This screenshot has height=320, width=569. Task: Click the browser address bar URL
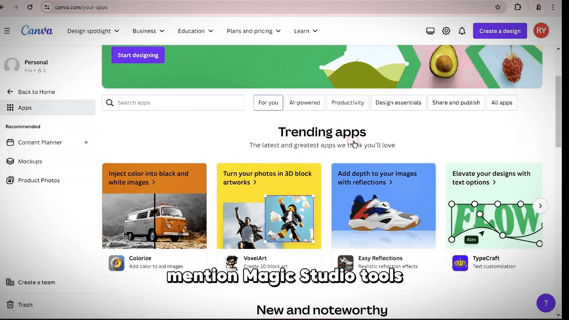coord(81,7)
